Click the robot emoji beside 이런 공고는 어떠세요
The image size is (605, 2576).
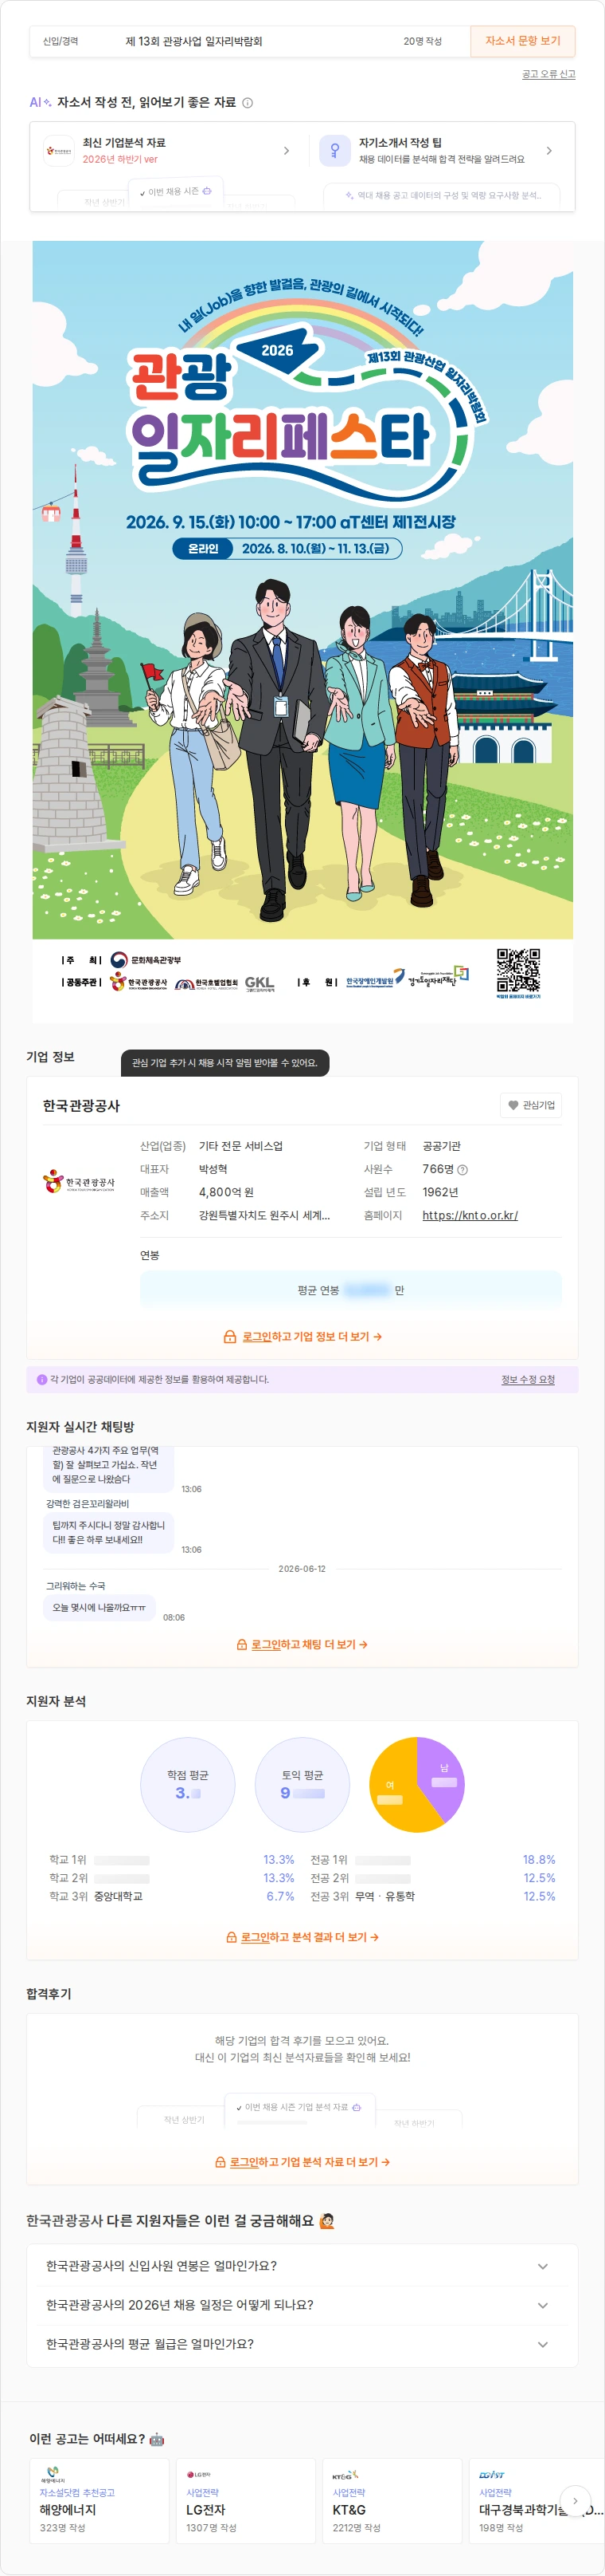[157, 2439]
